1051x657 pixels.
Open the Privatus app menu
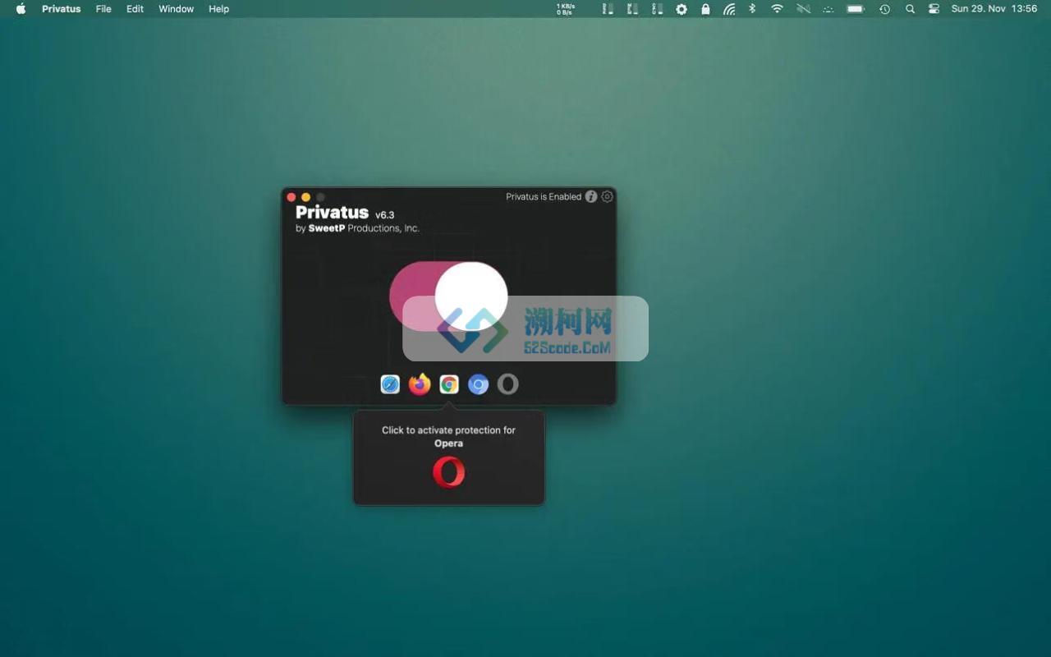(x=62, y=9)
